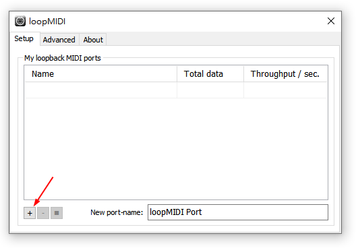Screen dimensions: 356x248
Task: Close the loopMIDI window
Action: coord(331,21)
